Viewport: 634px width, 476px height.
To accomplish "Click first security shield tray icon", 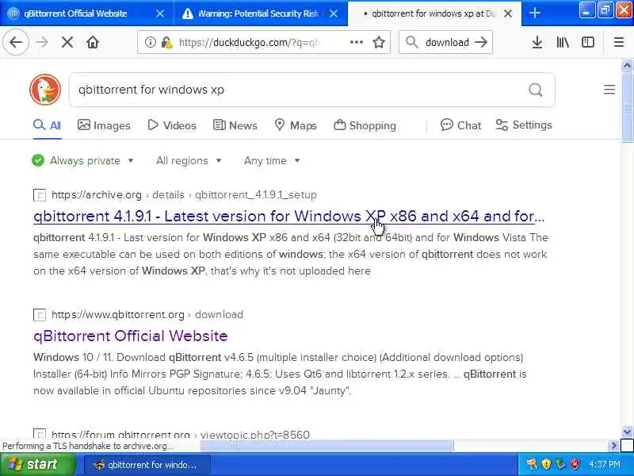I will pos(546,464).
